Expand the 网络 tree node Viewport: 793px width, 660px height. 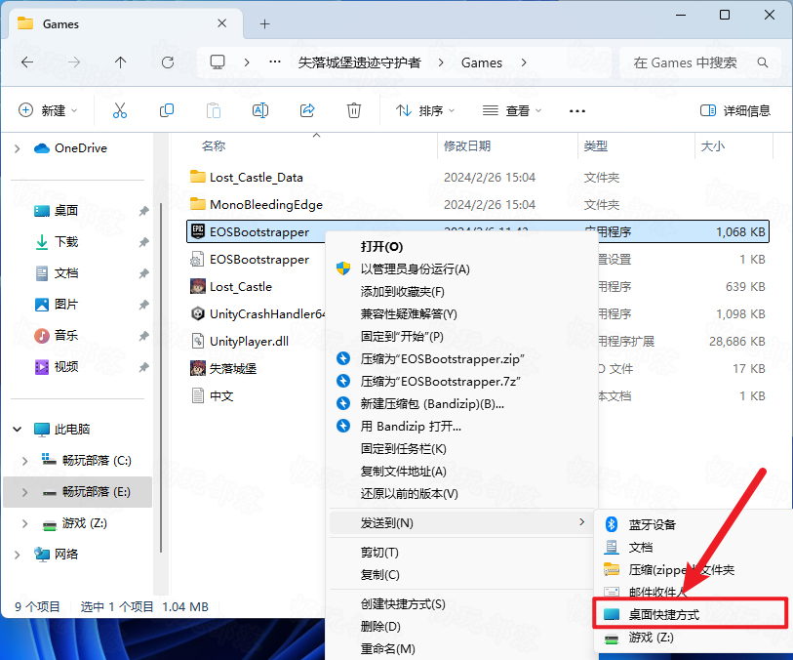[18, 555]
